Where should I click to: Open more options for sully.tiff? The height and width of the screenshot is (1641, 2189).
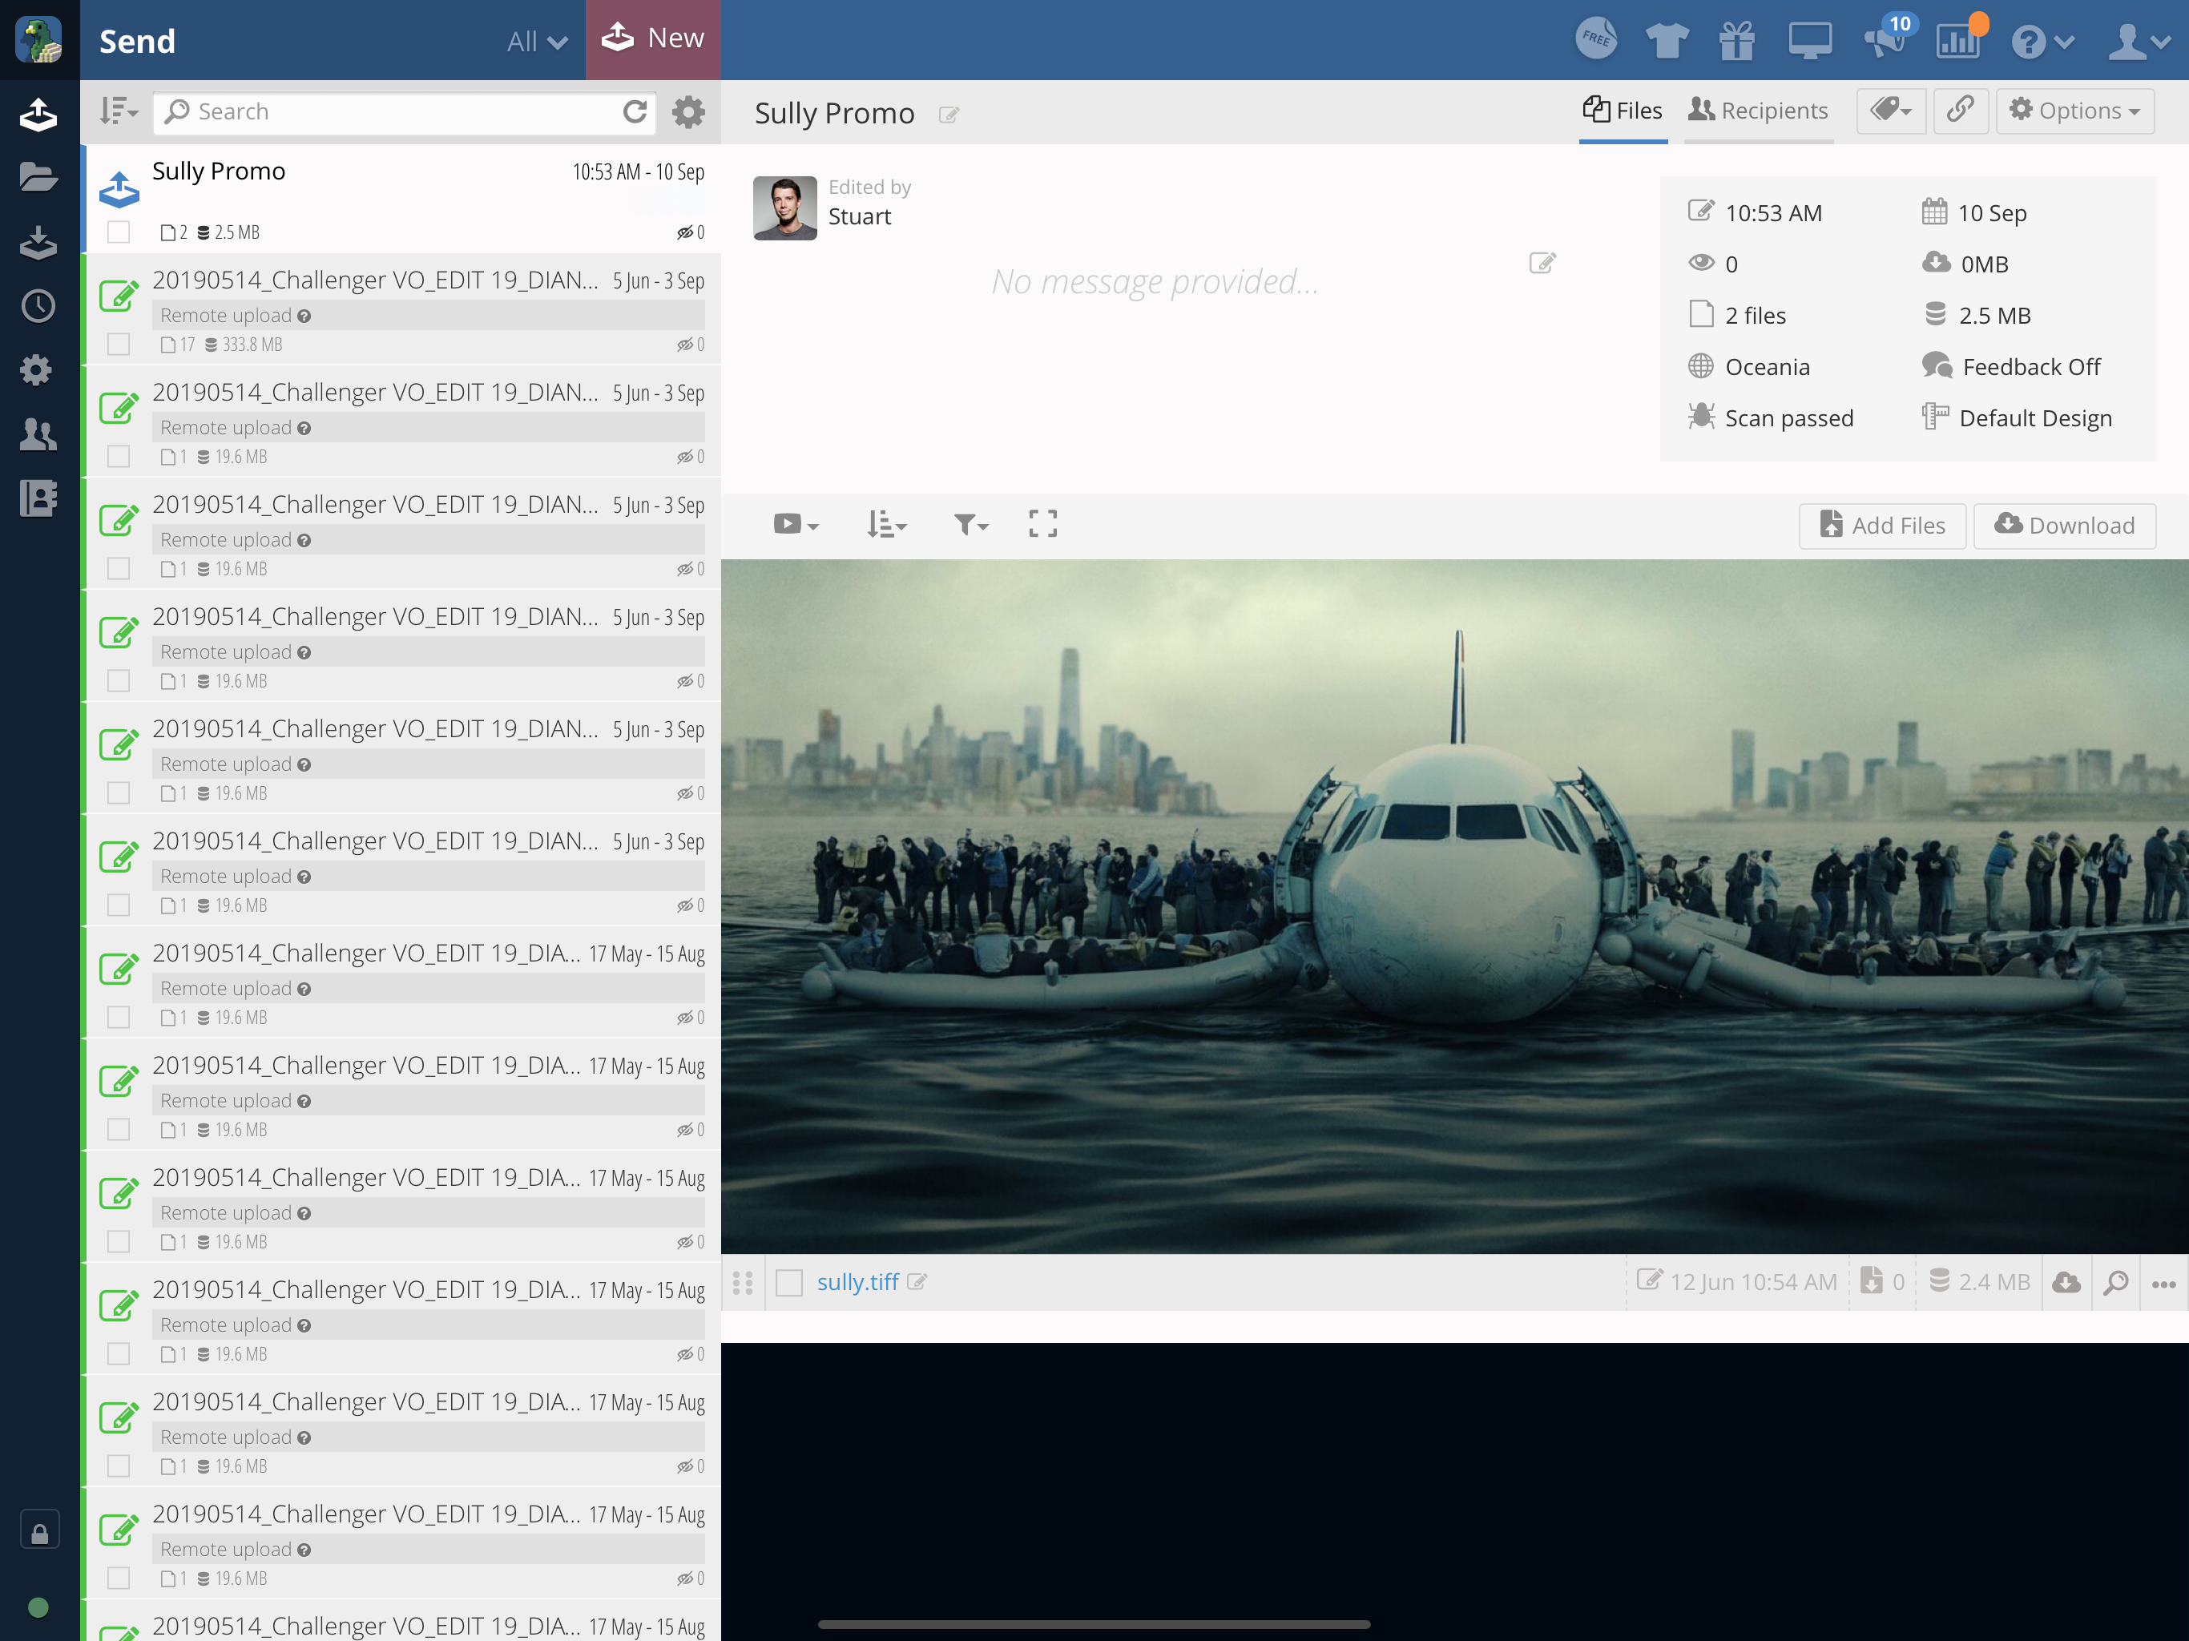[2164, 1284]
